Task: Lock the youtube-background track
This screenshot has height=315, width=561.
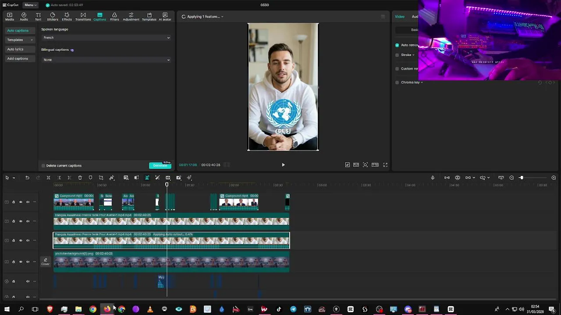Action: click(14, 262)
